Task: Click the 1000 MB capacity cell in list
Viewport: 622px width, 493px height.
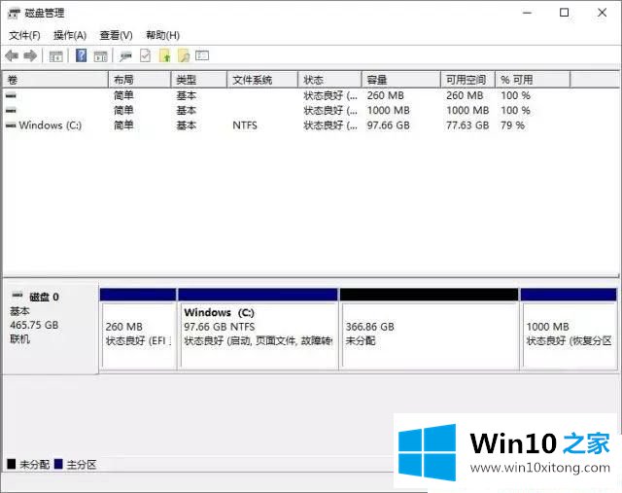Action: click(x=388, y=110)
